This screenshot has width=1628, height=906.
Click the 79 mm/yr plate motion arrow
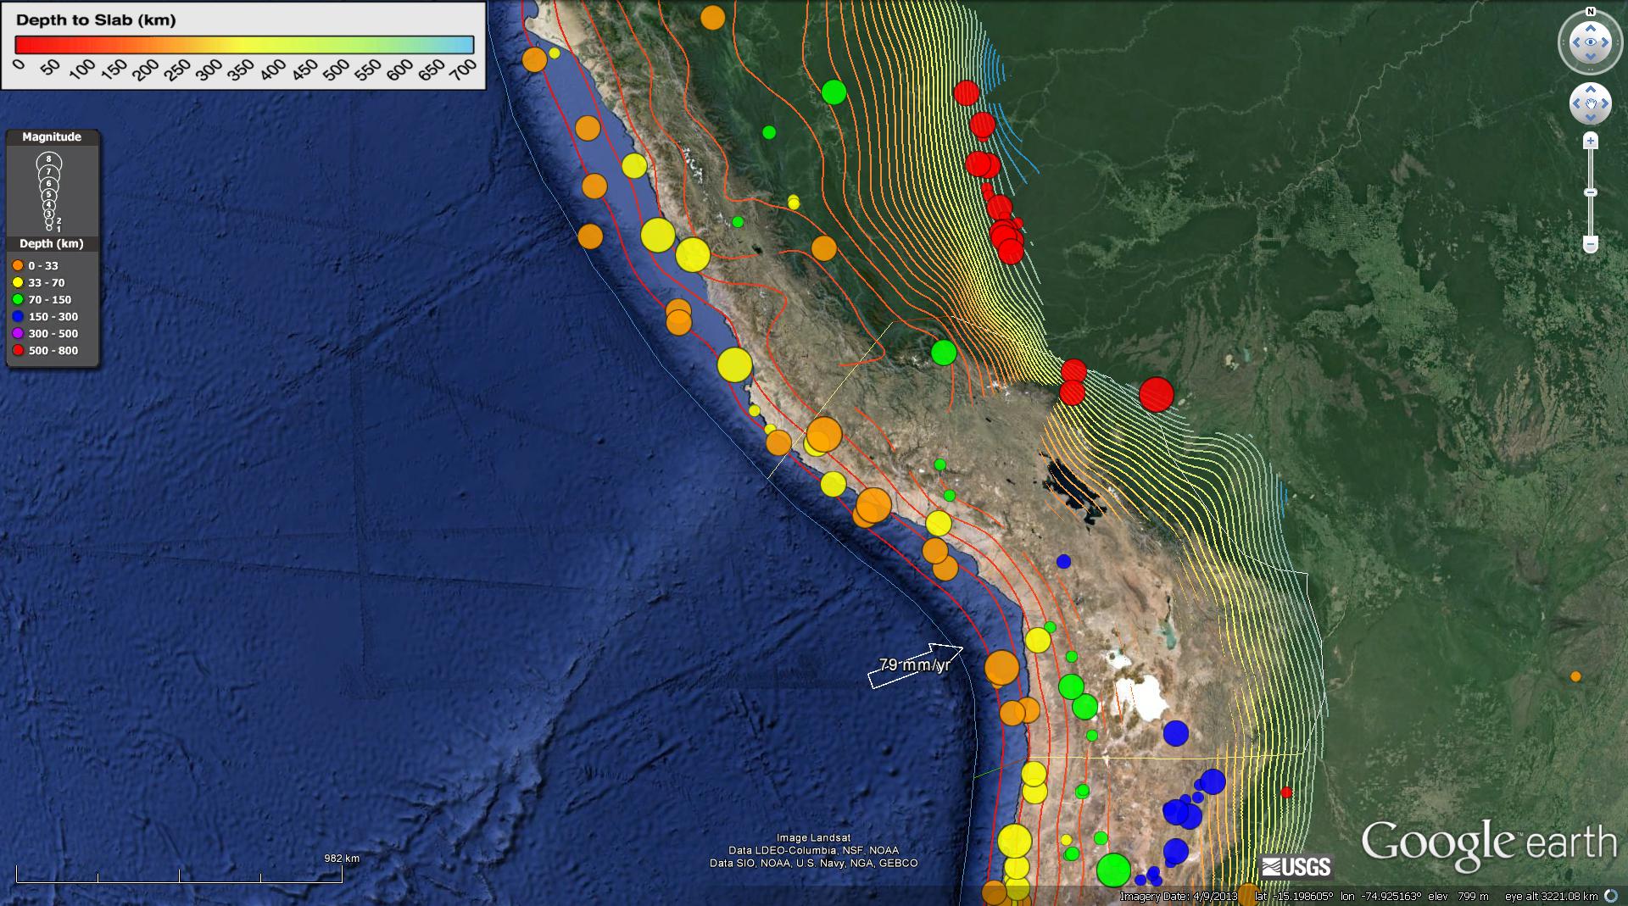point(915,665)
